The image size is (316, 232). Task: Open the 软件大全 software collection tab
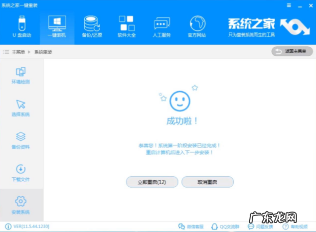coord(127,26)
